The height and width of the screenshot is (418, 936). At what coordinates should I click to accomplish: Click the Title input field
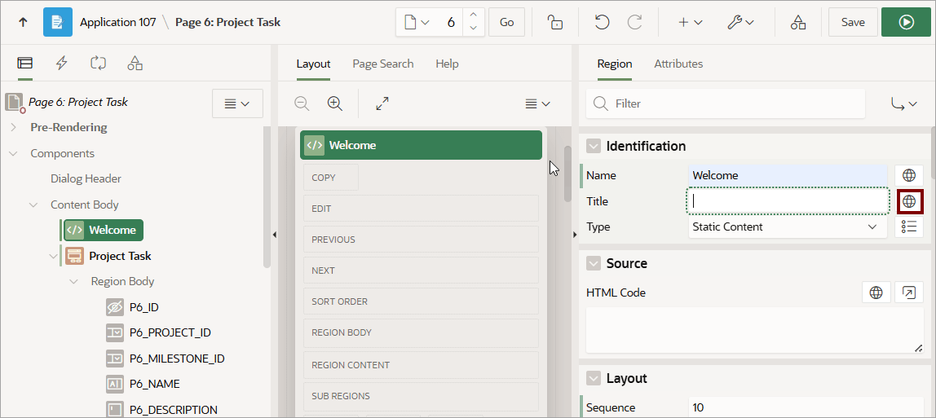click(x=788, y=201)
